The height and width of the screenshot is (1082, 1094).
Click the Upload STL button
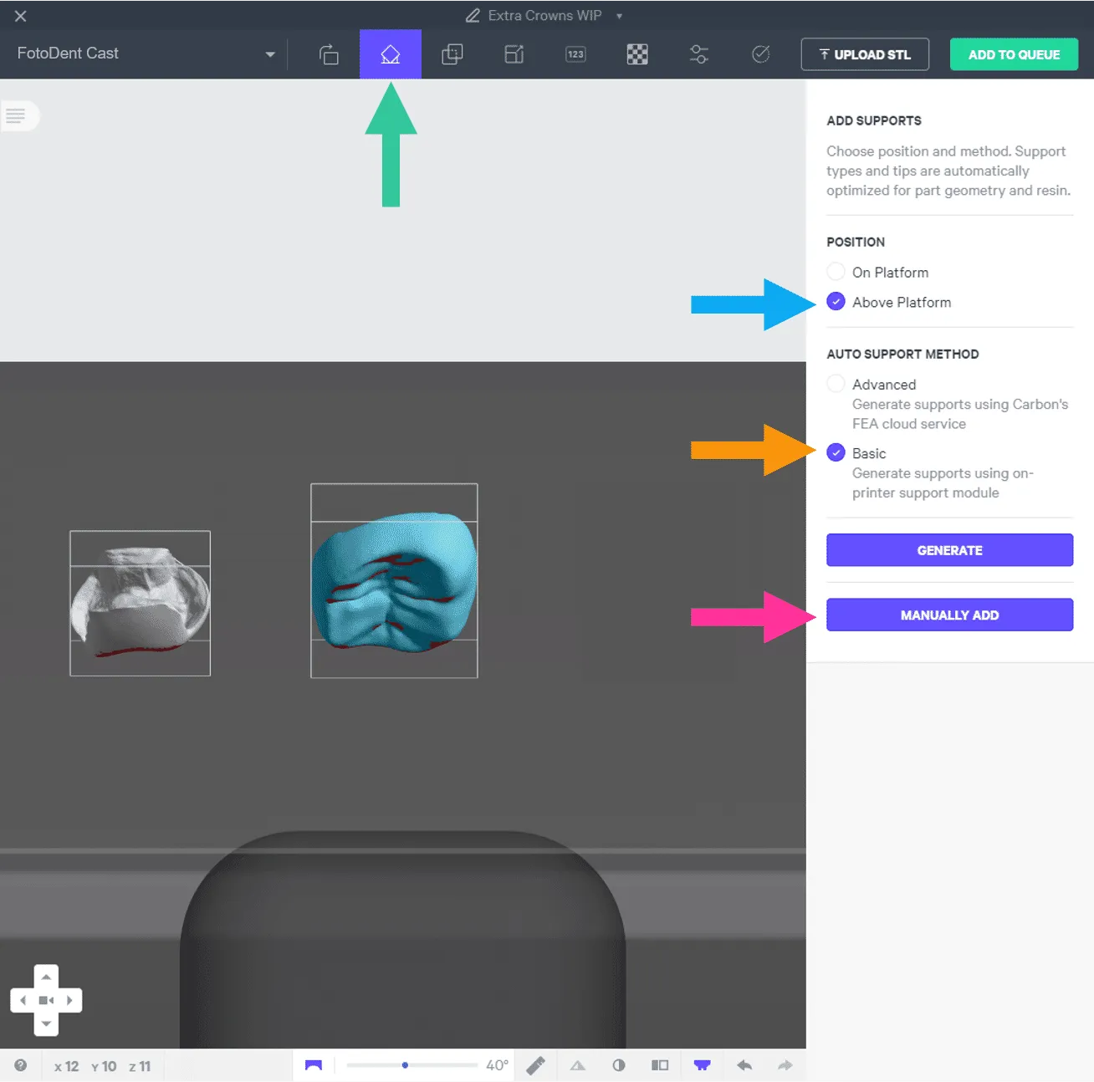click(865, 54)
